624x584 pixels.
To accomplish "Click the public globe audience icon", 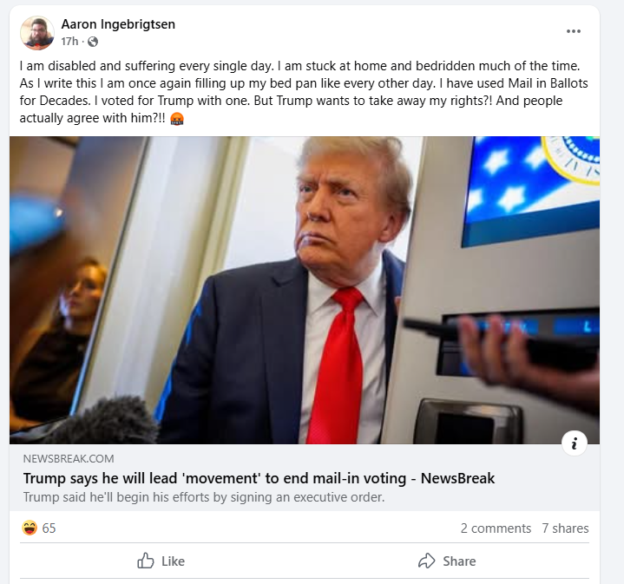I will point(93,42).
